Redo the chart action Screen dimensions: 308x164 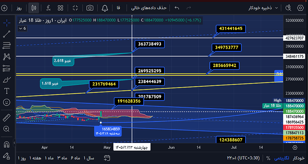pos(188,8)
